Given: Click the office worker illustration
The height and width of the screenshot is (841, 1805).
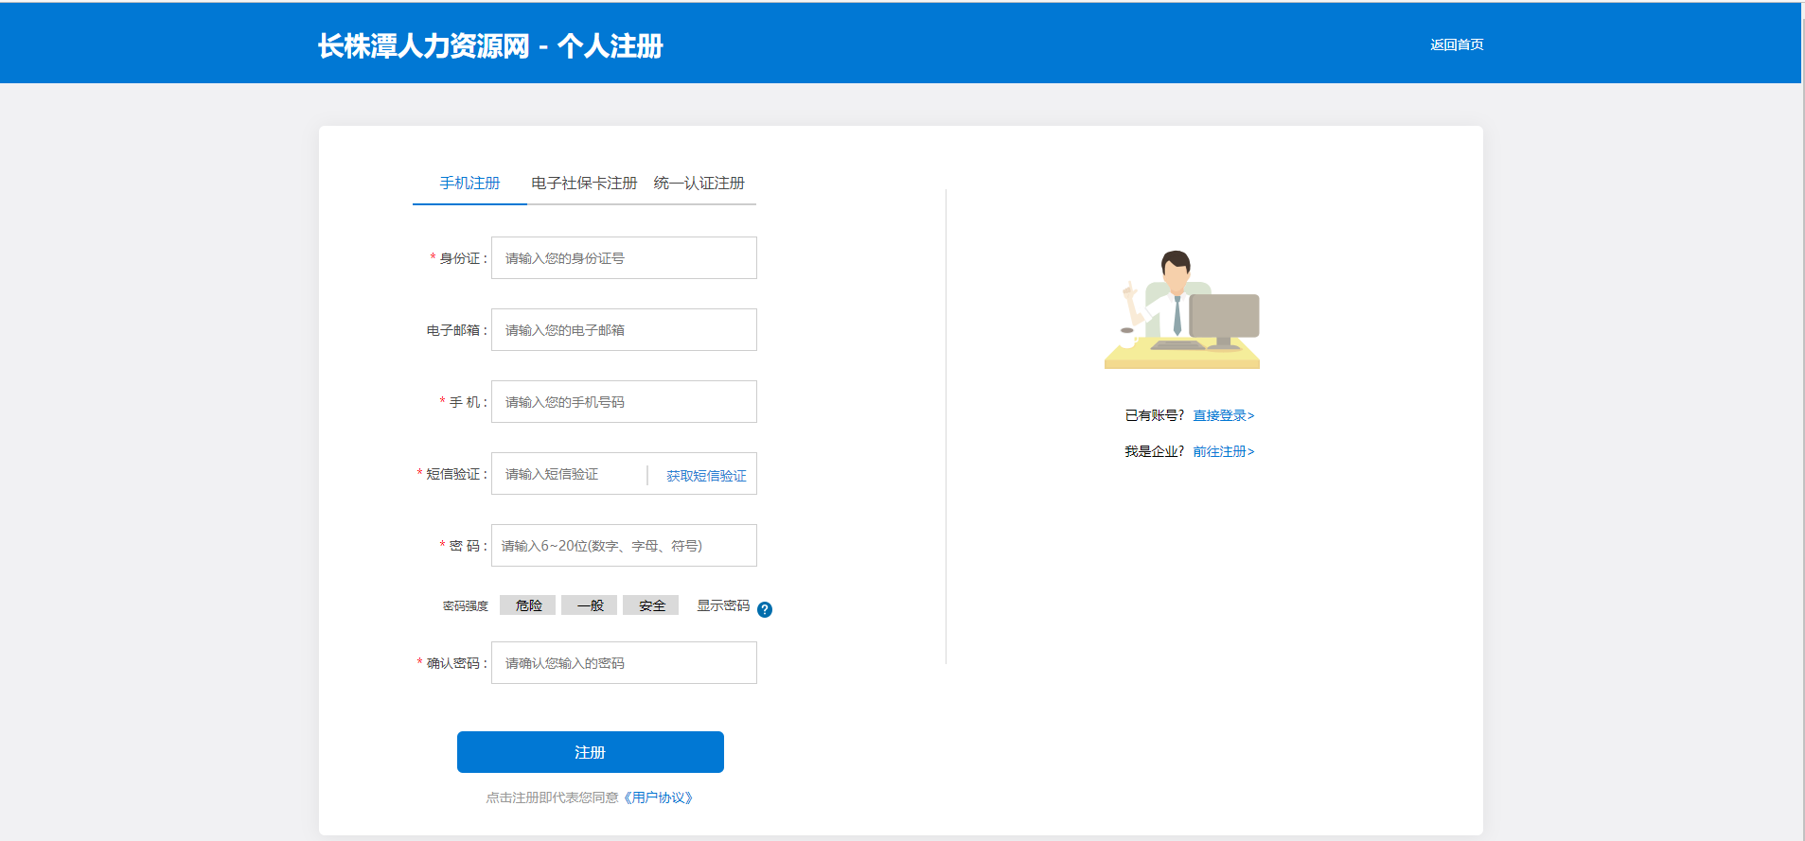Looking at the screenshot, I should click(1182, 310).
